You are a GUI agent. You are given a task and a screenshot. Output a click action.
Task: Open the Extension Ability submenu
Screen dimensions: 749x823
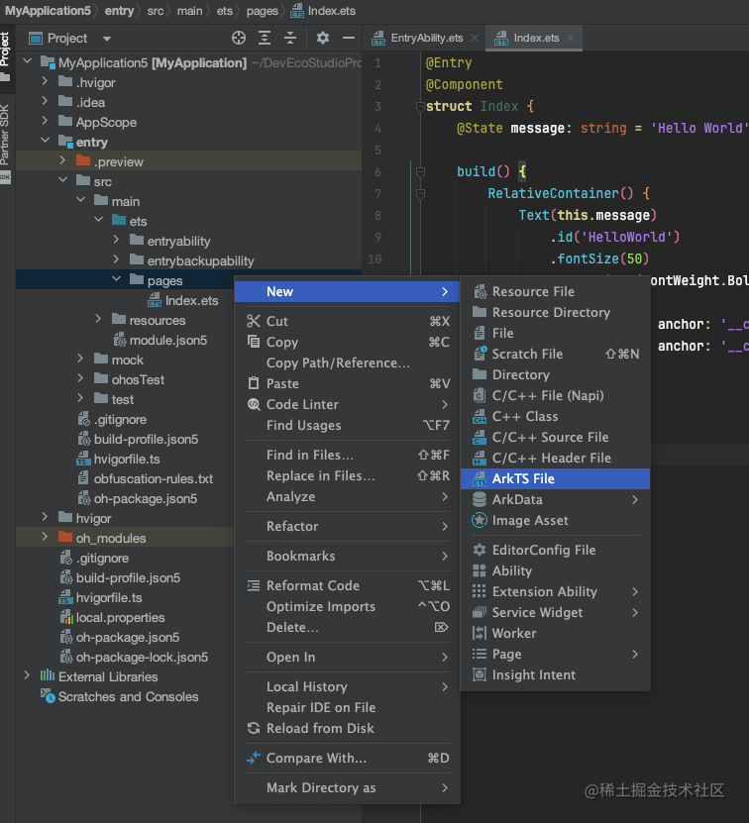tap(555, 591)
